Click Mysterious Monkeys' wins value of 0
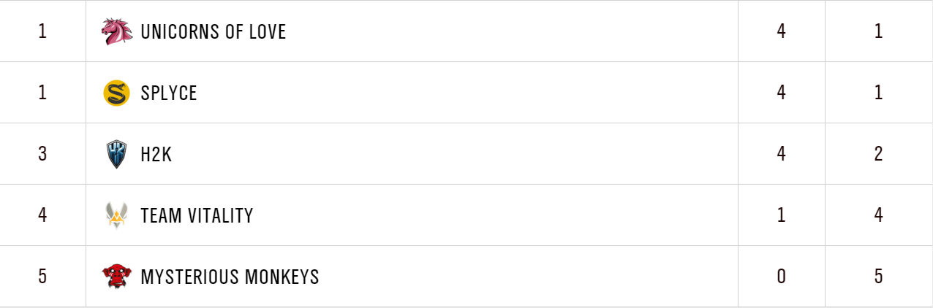 [x=782, y=277]
